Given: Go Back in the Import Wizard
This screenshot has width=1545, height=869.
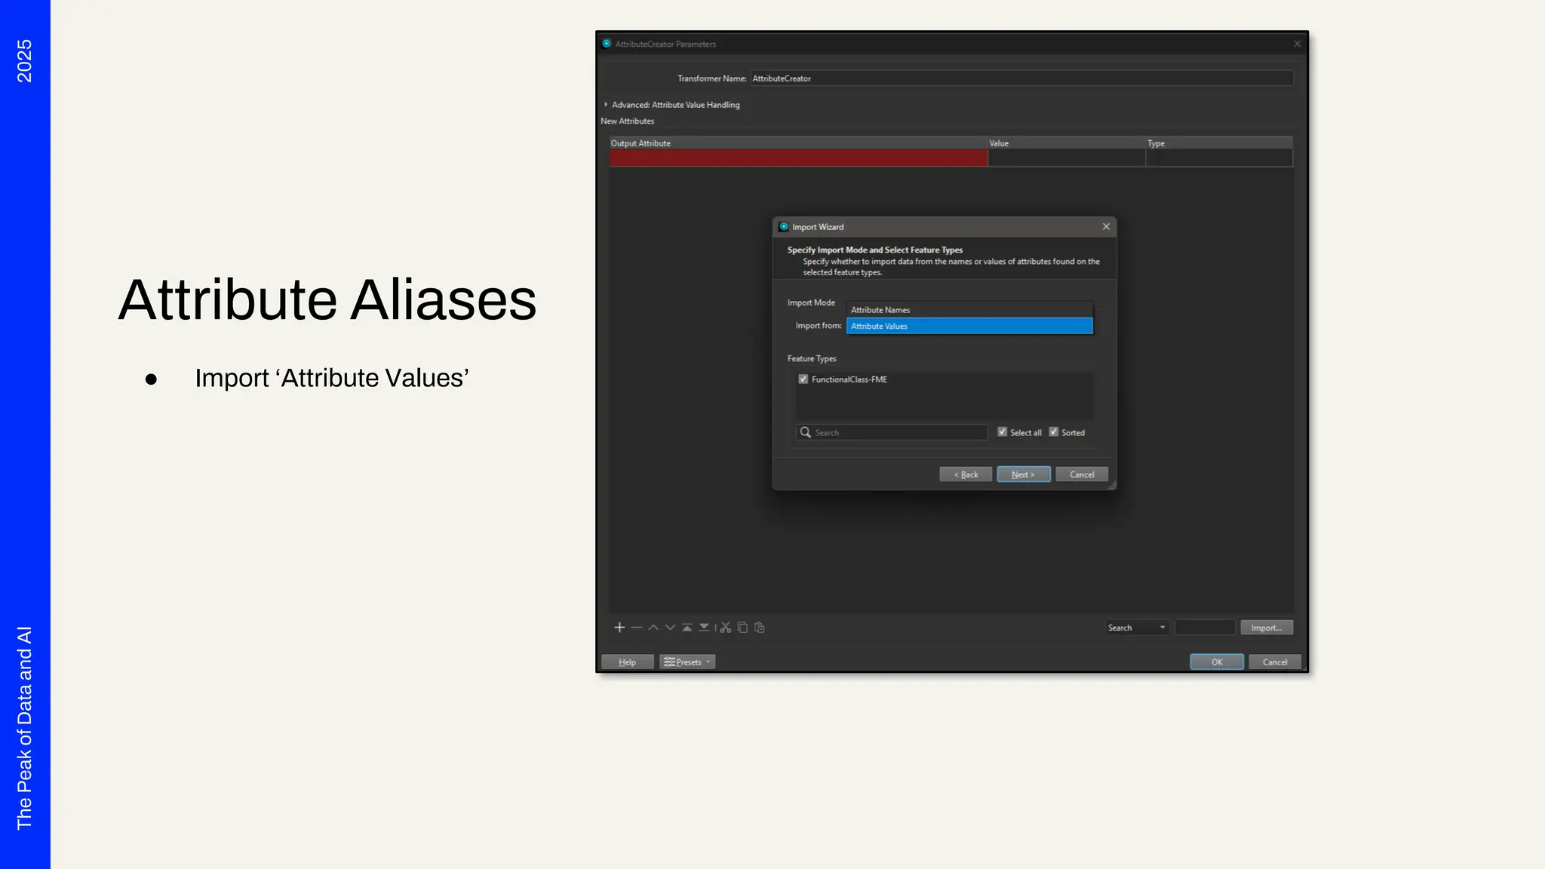Looking at the screenshot, I should 966,474.
